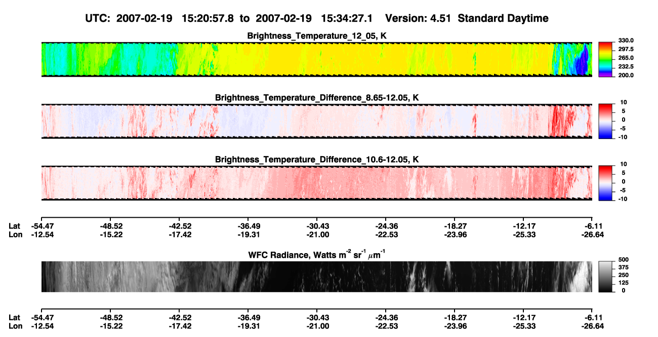This screenshot has width=658, height=337.
Task: Select the 8.65-12.05 difference image strip
Action: (316, 121)
